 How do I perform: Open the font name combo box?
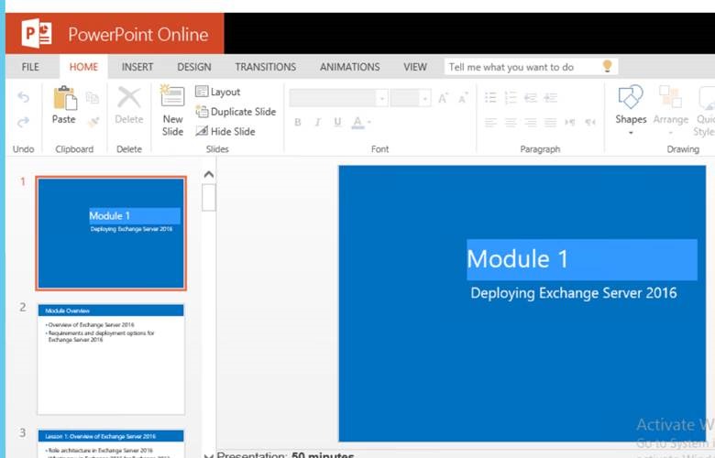tap(338, 98)
